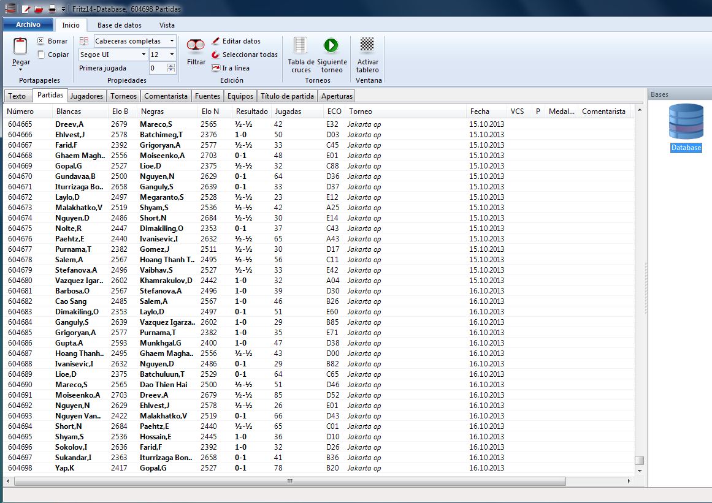Click the Copiar copy icon

pyautogui.click(x=41, y=55)
